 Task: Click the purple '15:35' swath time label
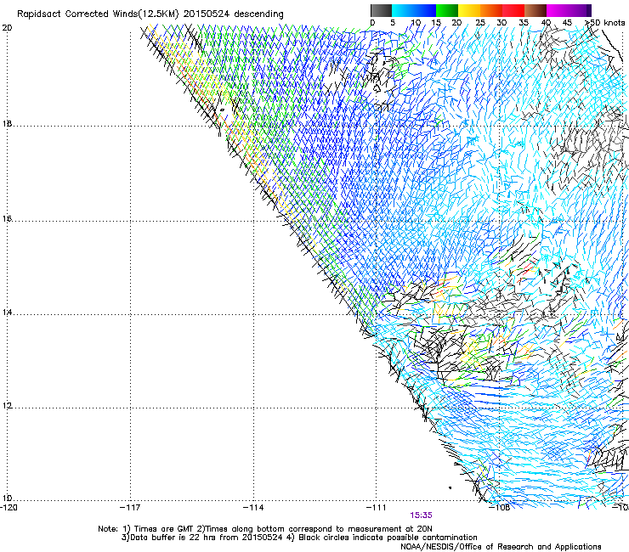421,515
